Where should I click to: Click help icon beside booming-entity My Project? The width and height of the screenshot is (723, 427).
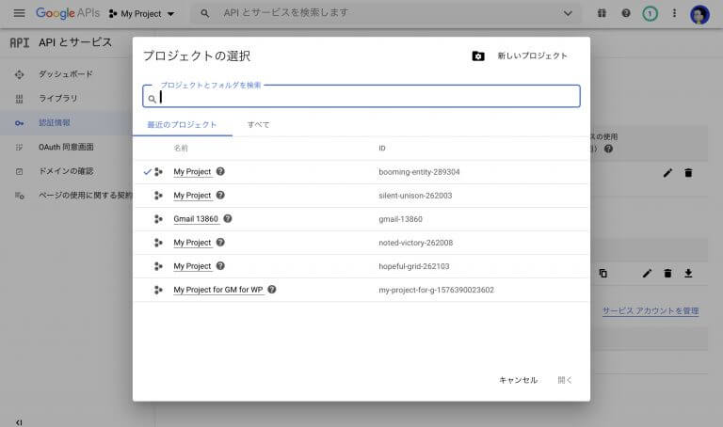tap(220, 171)
